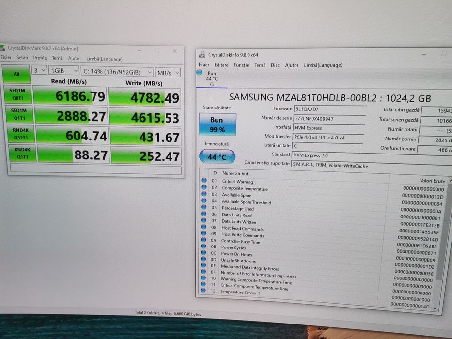Click the Valori brute column header
Viewport: 452px width, 339px height.
pyautogui.click(x=432, y=181)
